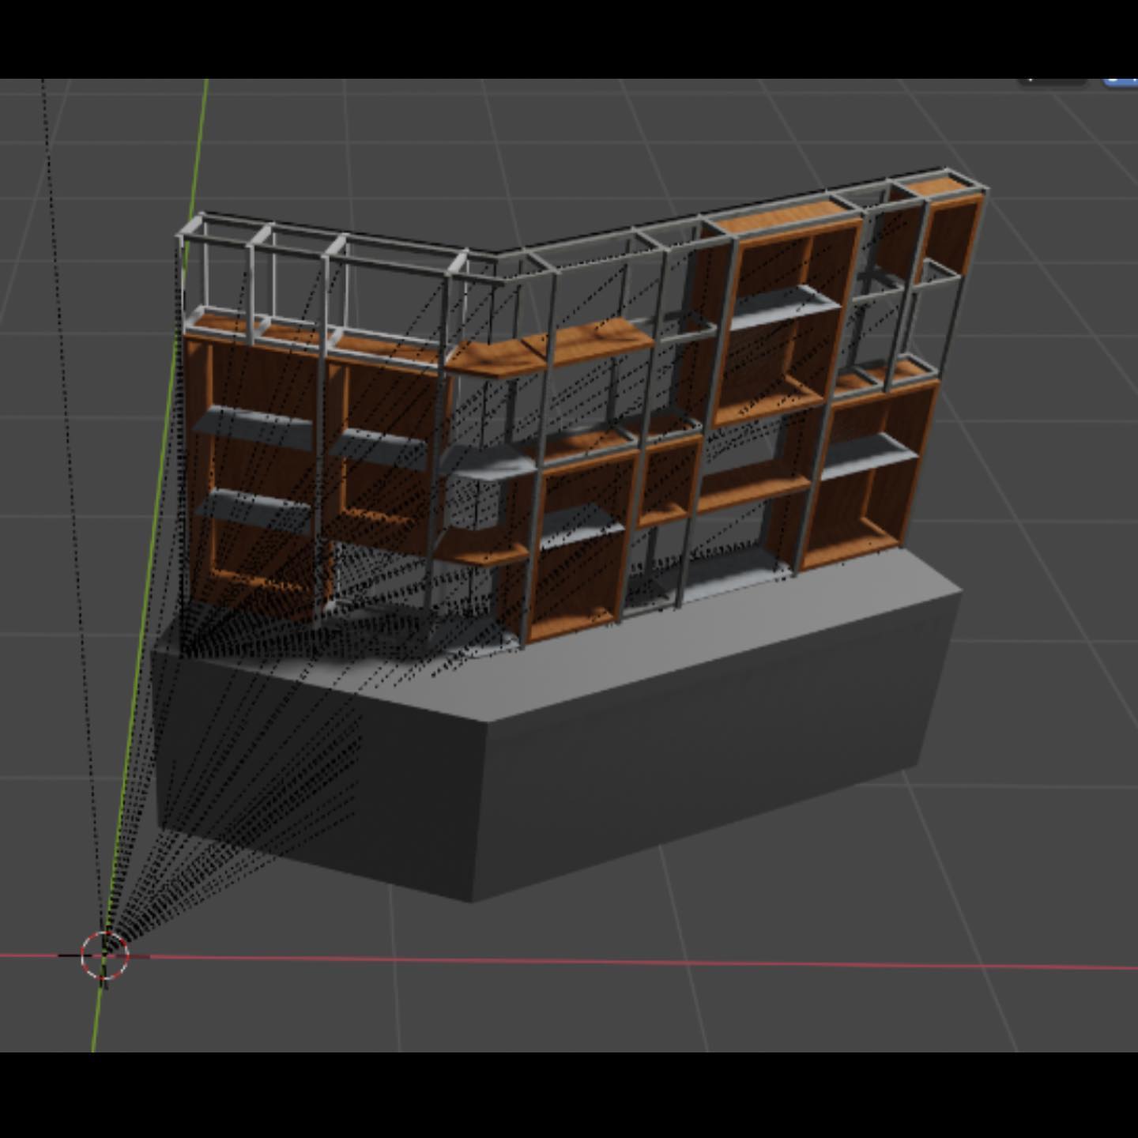Click the red X axis line
This screenshot has height=1138, width=1138.
632,962
